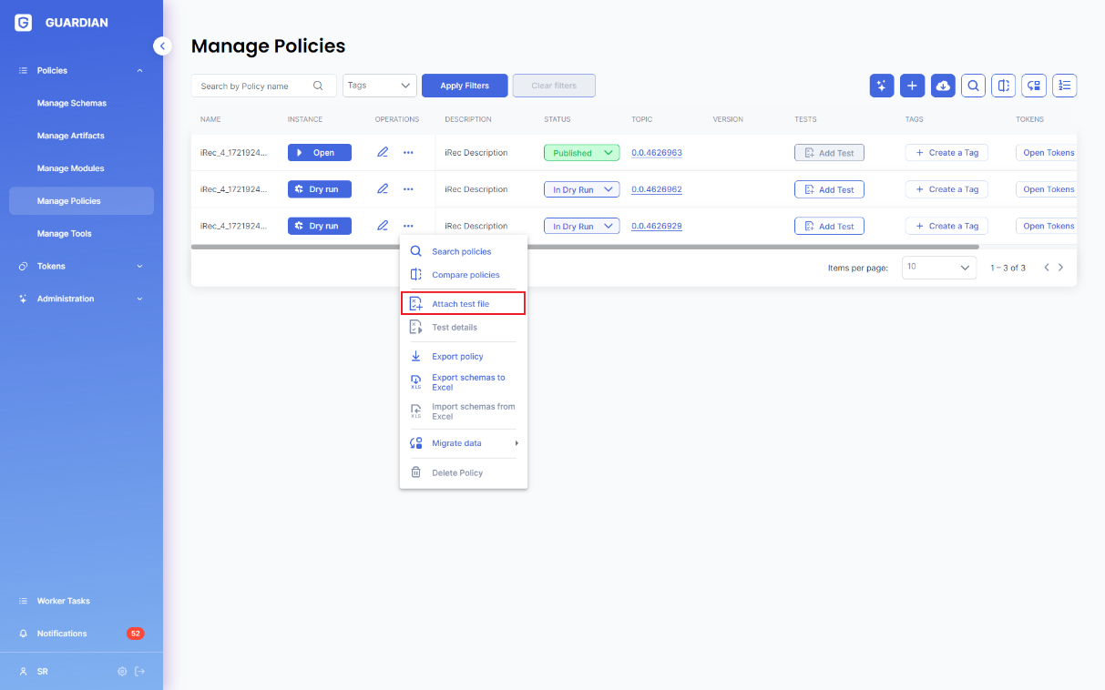Click the cloud download import icon
This screenshot has width=1105, height=690.
click(x=943, y=86)
